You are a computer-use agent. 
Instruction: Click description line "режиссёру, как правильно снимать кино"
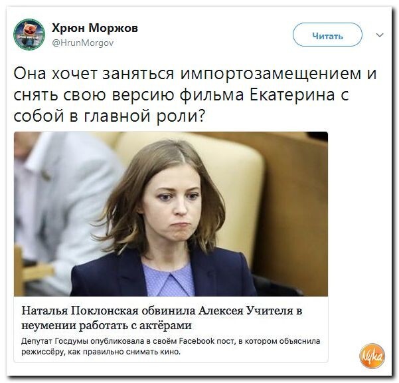[x=100, y=352]
